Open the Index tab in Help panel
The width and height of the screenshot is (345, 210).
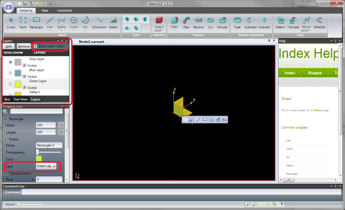tap(290, 73)
